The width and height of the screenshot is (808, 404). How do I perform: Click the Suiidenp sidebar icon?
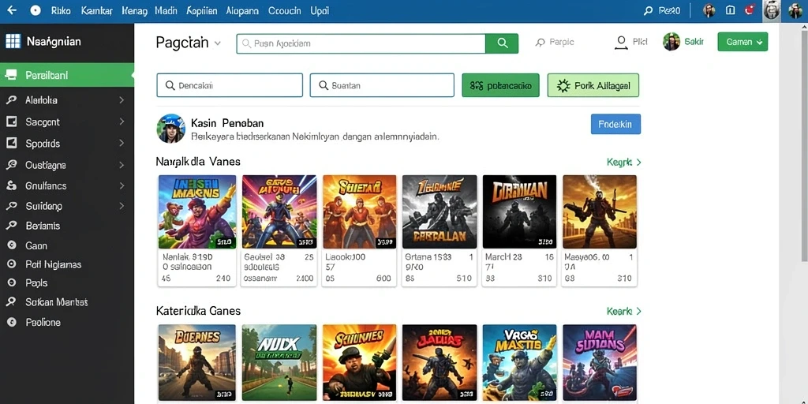pos(11,206)
